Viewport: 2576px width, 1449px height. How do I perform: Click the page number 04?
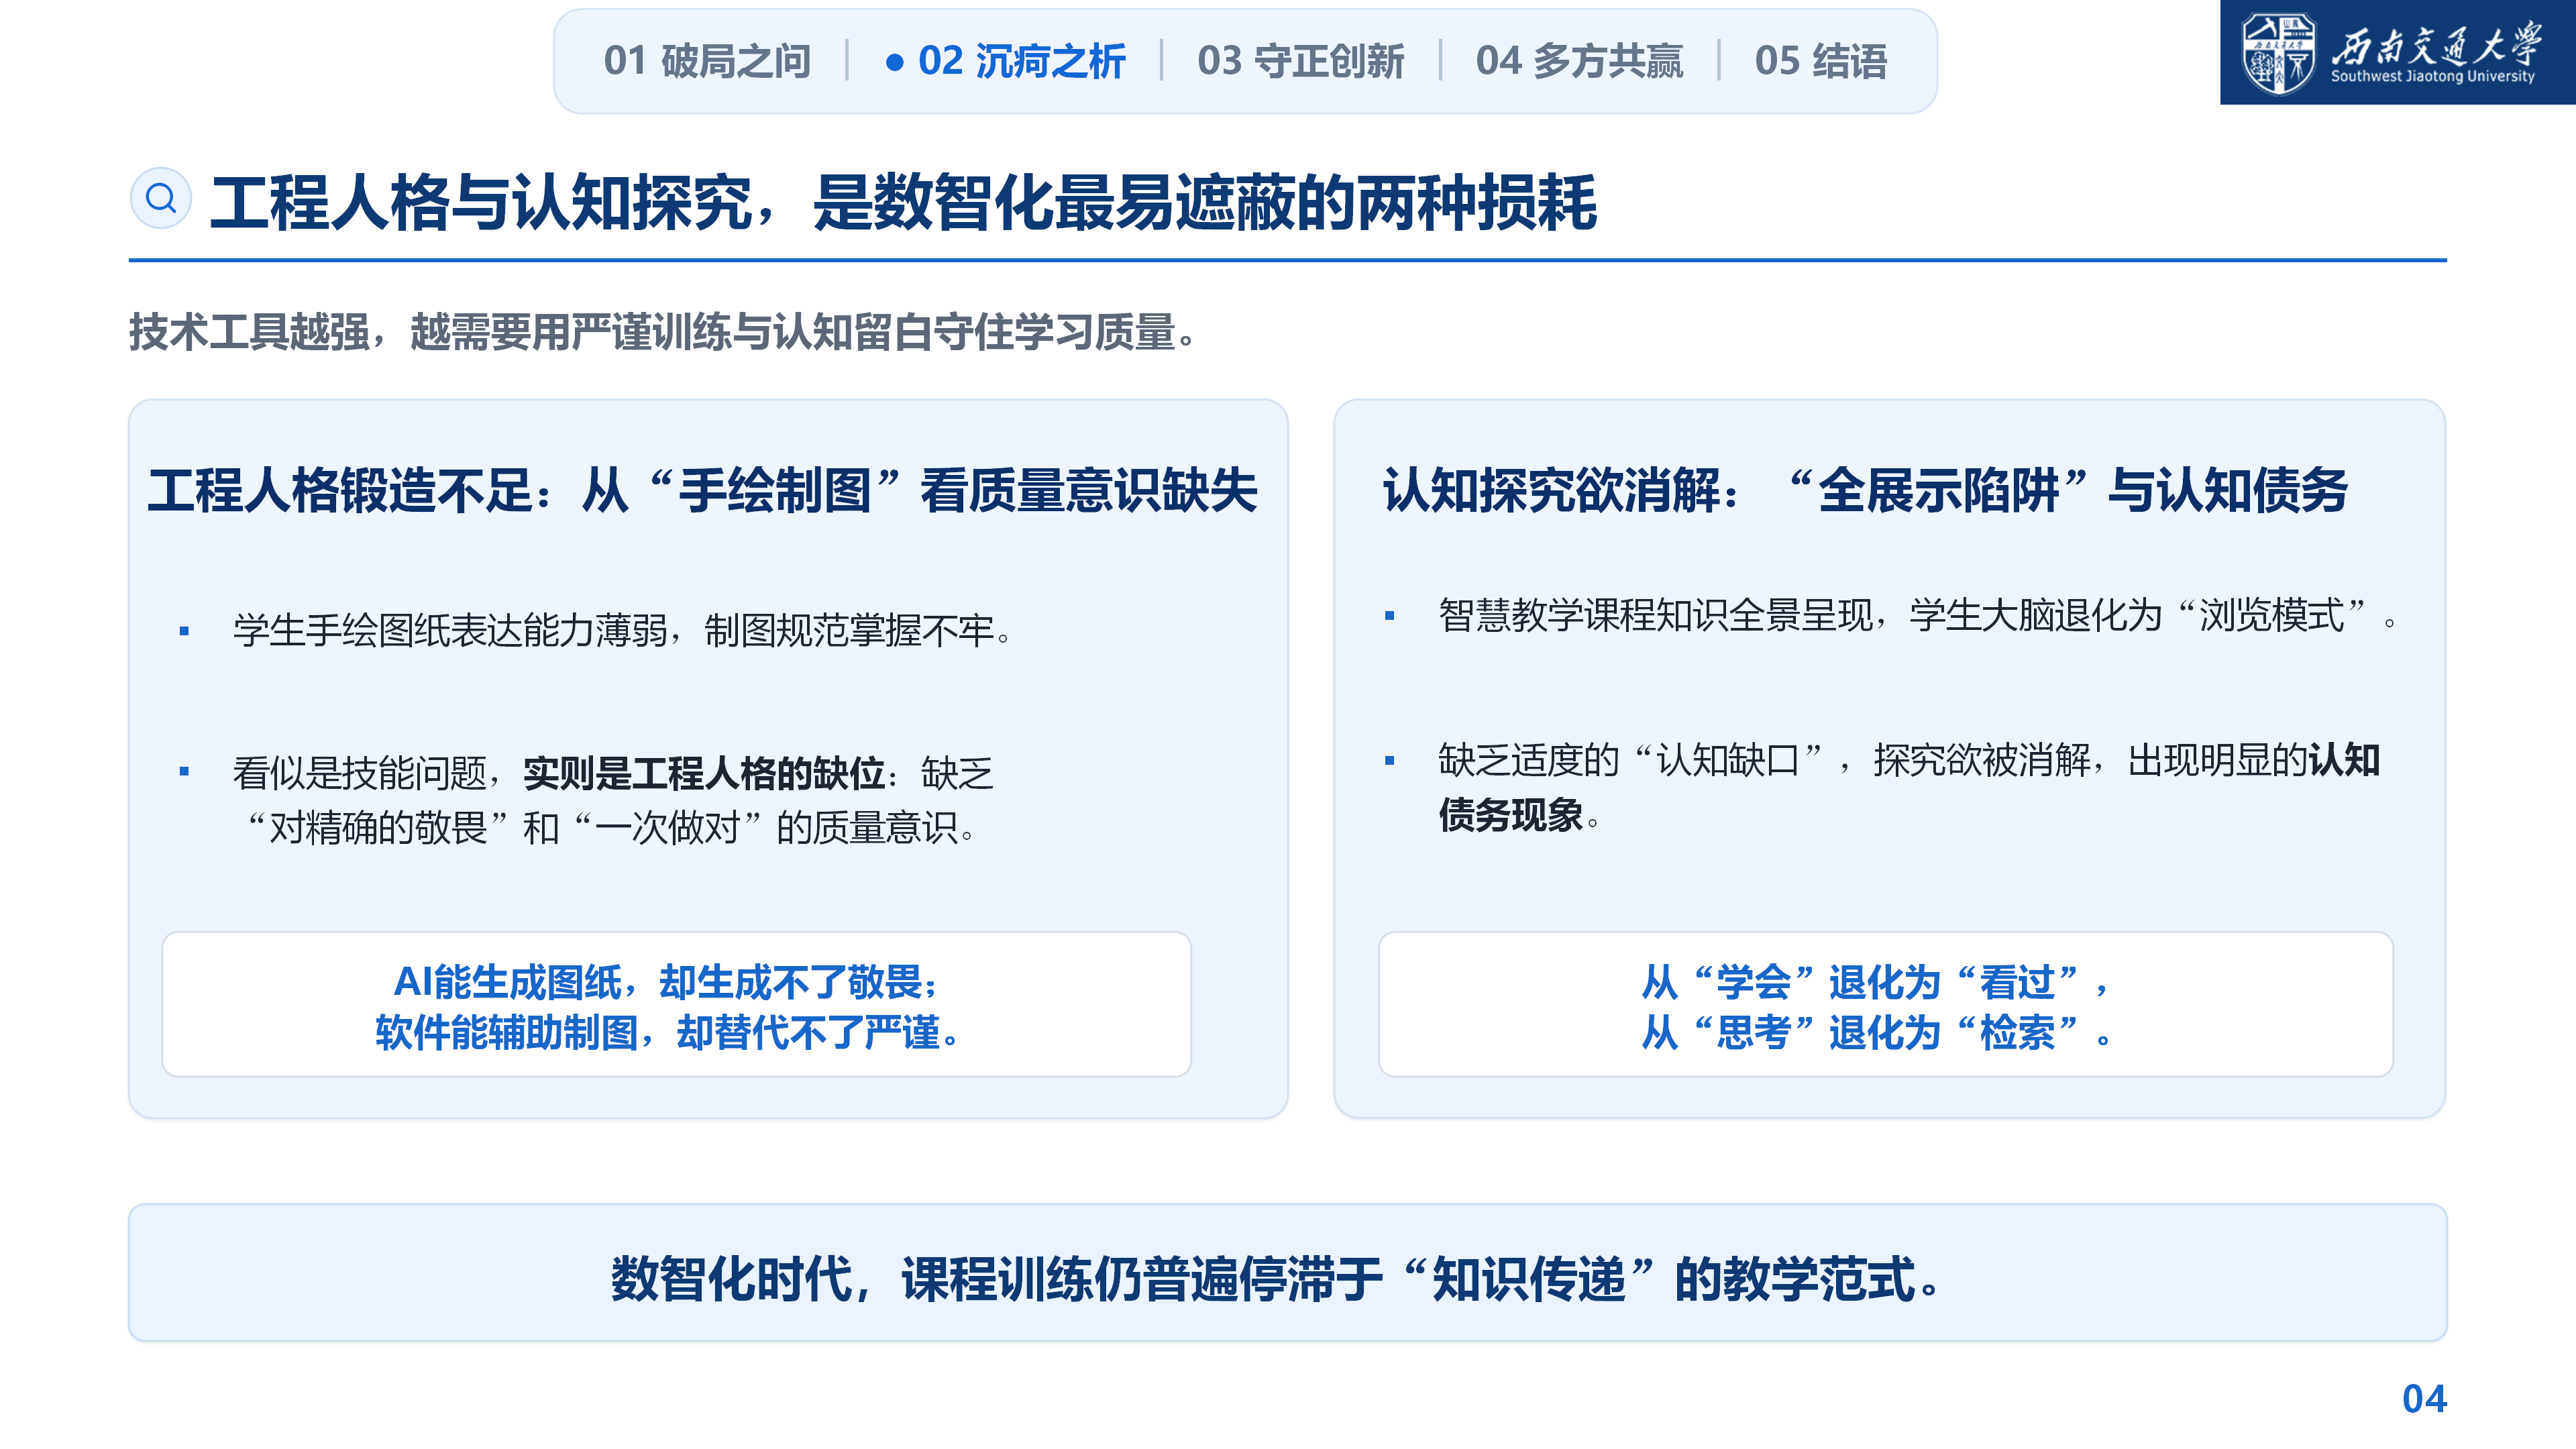pos(2424,1398)
